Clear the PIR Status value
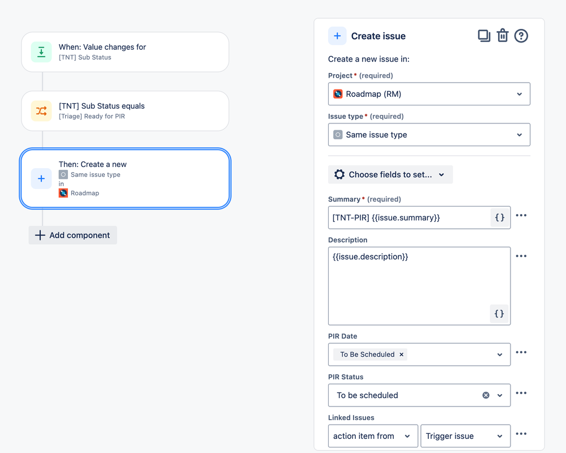The height and width of the screenshot is (453, 566). point(486,395)
